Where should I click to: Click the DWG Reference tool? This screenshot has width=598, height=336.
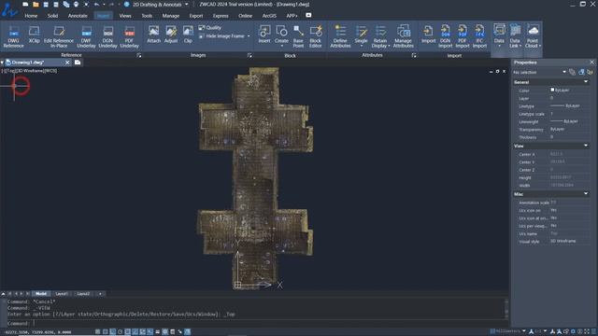click(x=13, y=36)
